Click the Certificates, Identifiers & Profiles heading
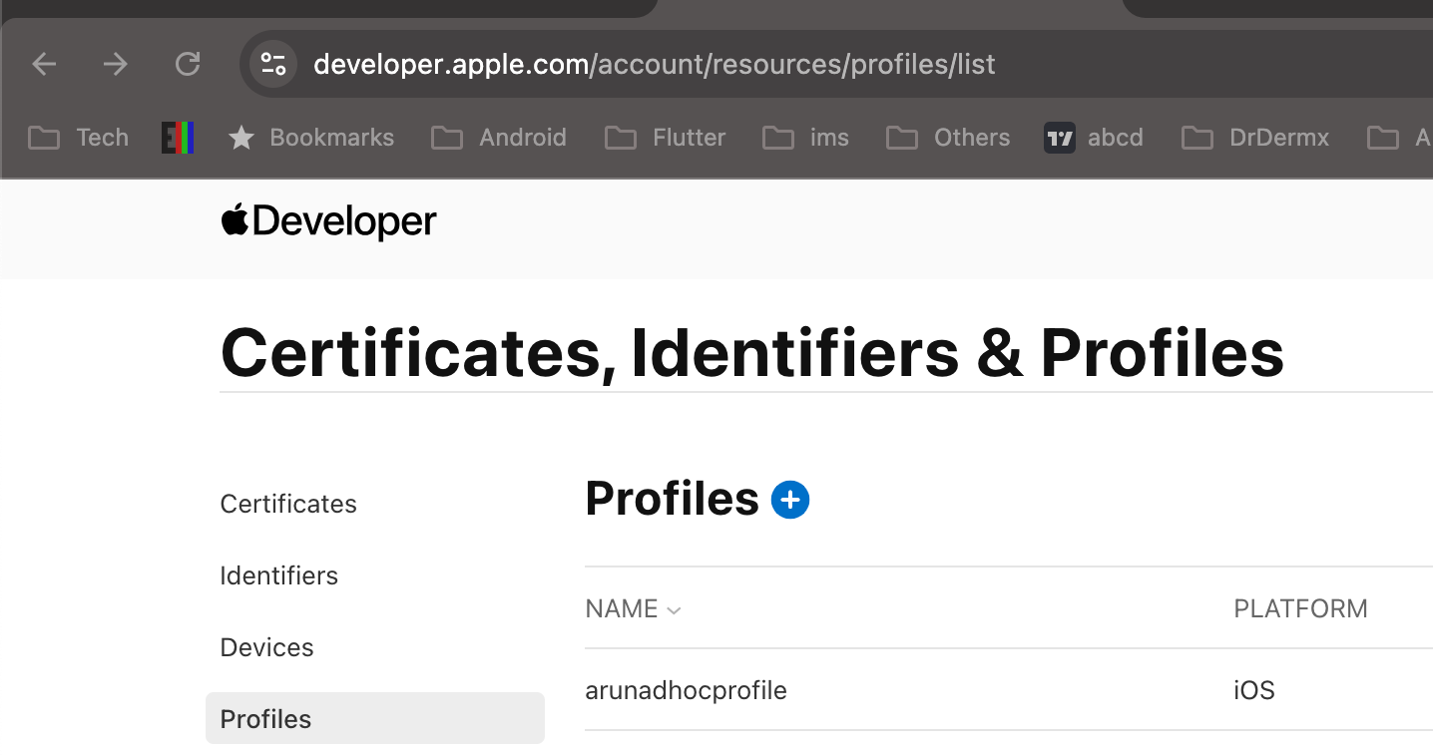Screen dimensions: 1433x756 [752, 352]
